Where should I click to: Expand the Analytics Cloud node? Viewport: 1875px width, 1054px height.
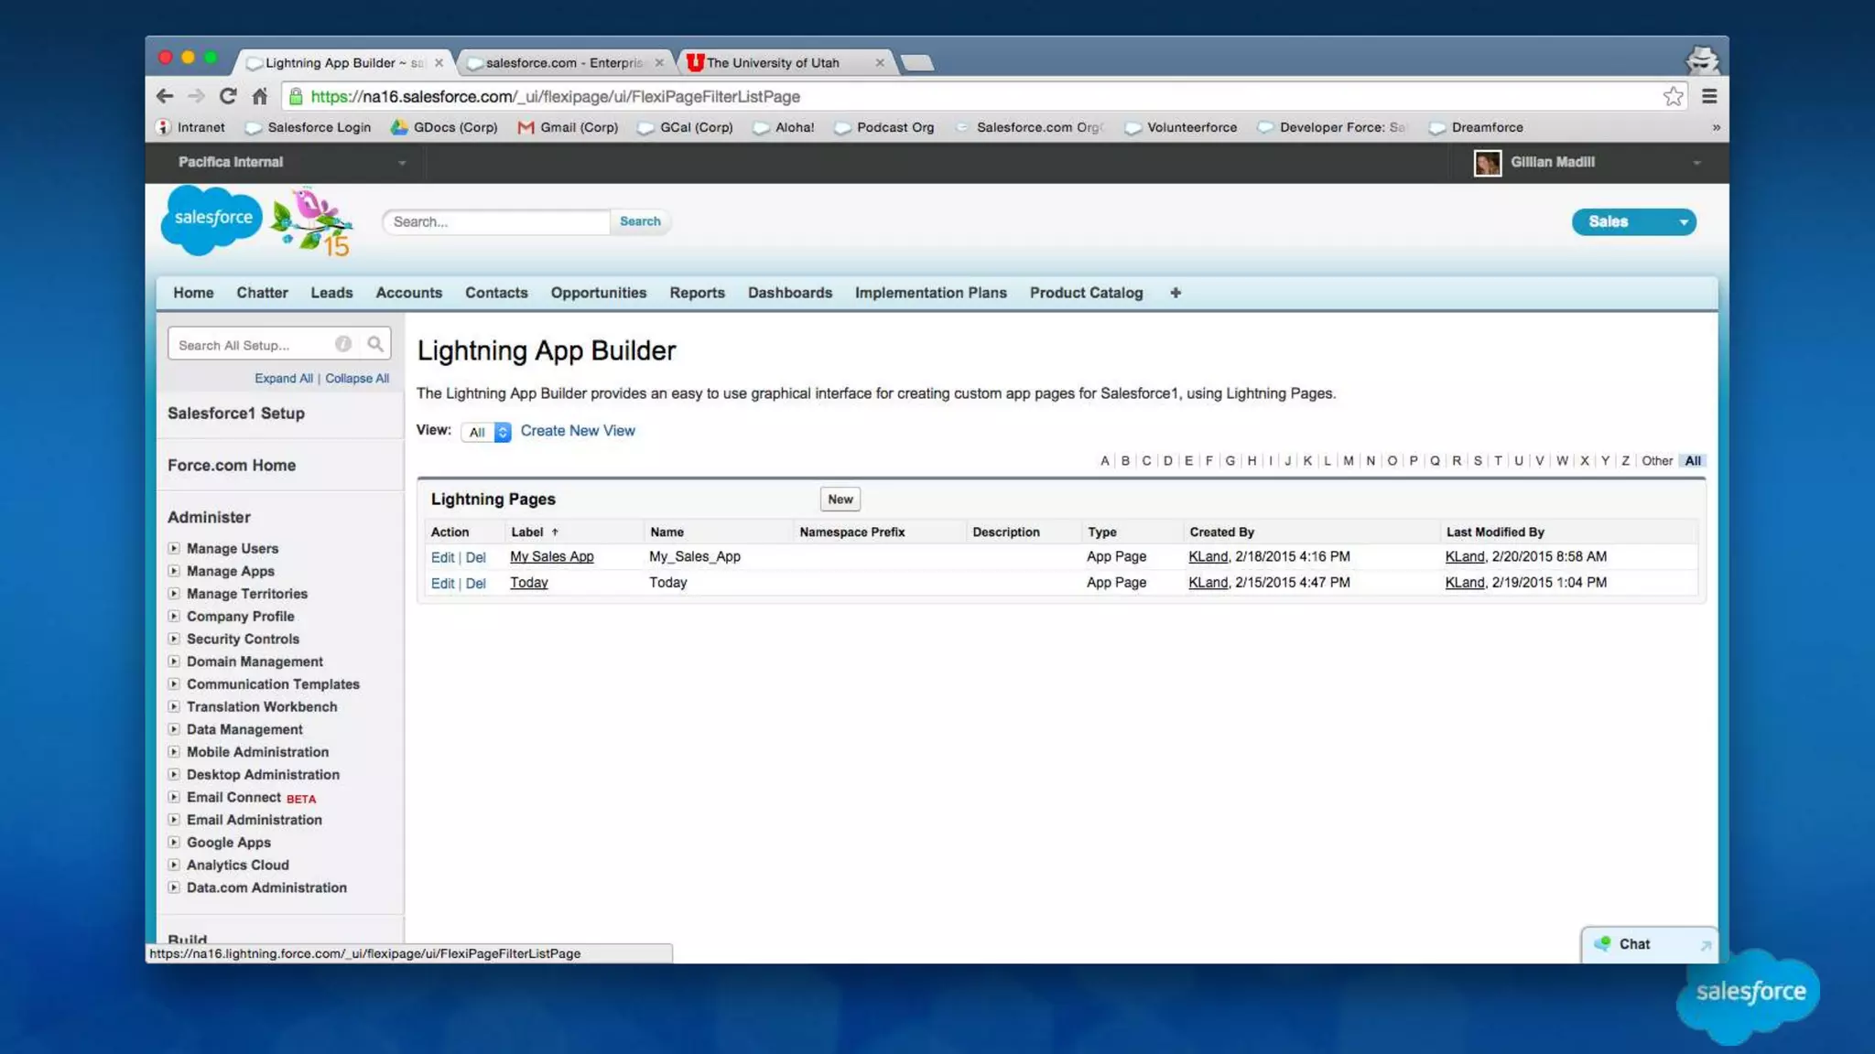[174, 865]
